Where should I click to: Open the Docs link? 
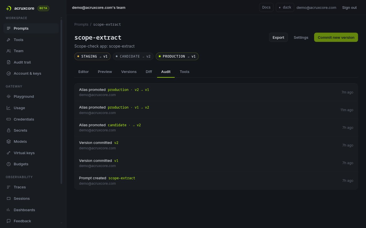[266, 7]
